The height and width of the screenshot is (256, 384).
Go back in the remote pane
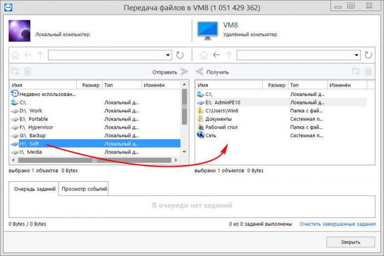[x=217, y=55]
